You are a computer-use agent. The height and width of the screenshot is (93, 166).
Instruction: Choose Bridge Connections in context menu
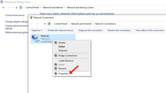tap(72, 56)
